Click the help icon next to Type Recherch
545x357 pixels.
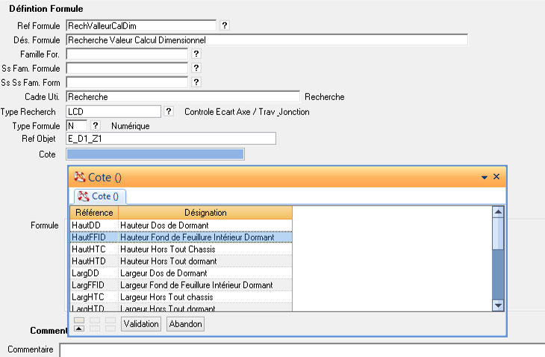tap(169, 111)
